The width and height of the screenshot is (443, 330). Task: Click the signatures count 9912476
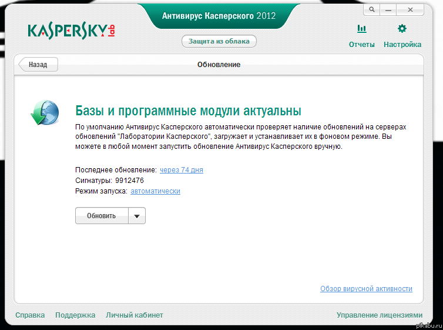click(129, 181)
